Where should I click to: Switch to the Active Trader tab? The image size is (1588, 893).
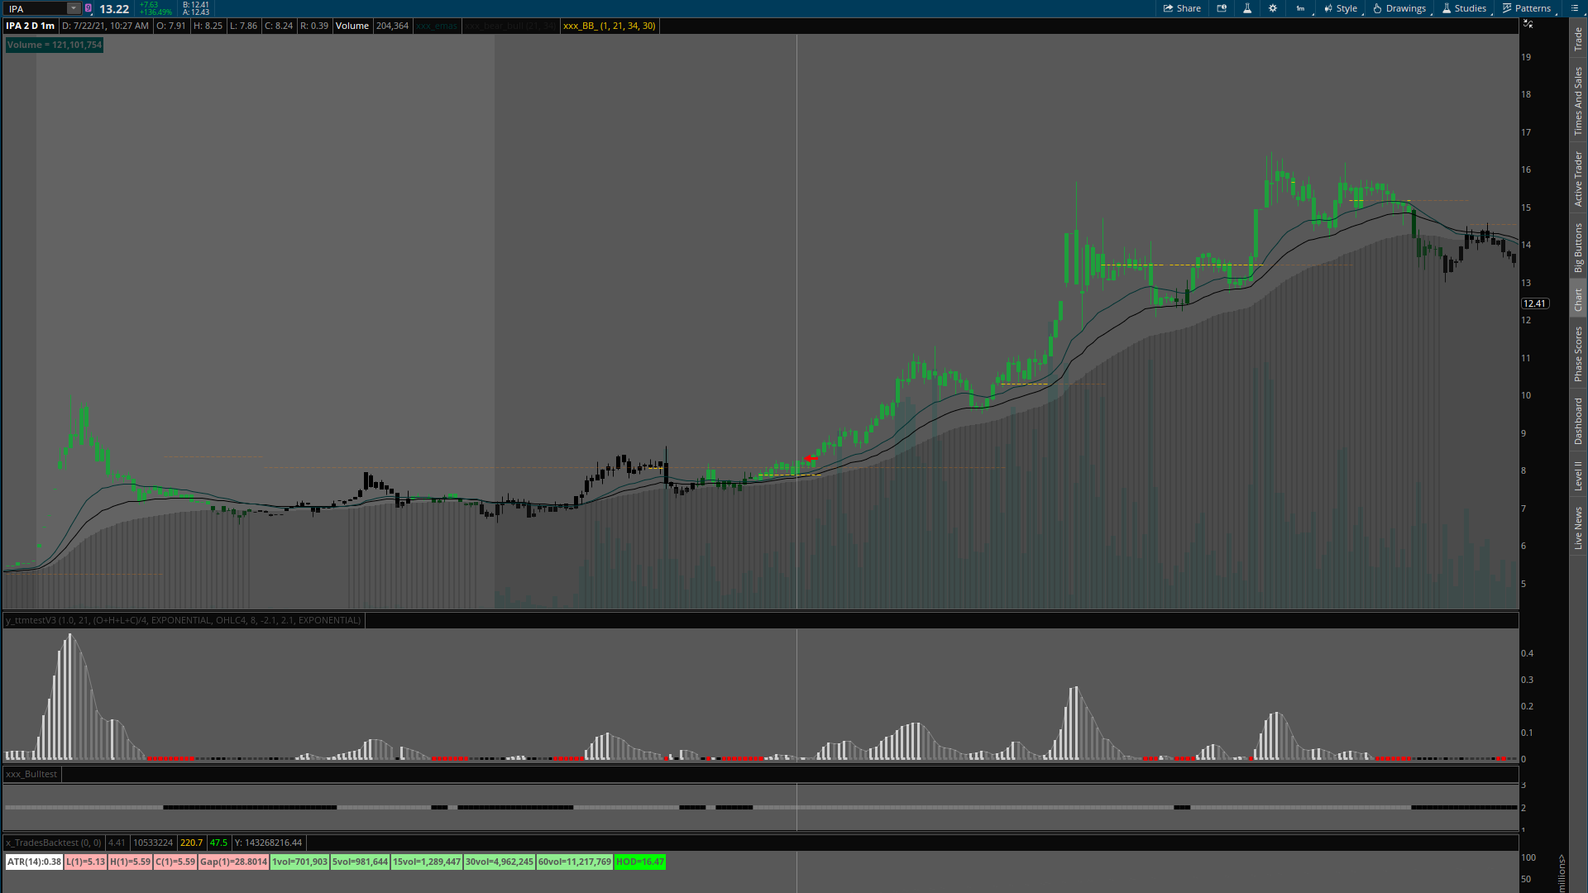pyautogui.click(x=1578, y=179)
